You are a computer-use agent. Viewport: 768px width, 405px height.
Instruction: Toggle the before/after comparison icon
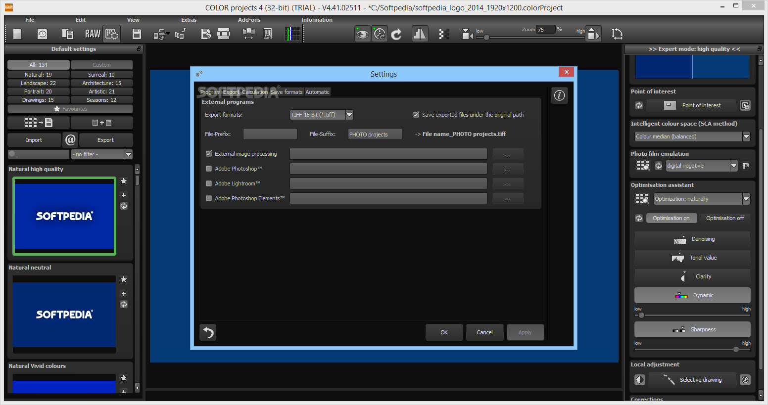click(420, 34)
